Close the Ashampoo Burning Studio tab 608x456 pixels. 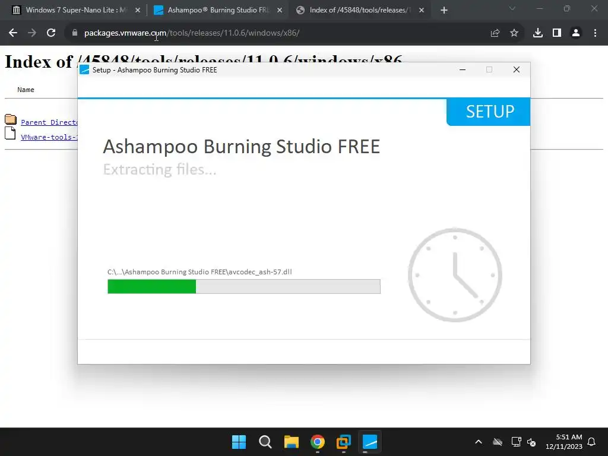pyautogui.click(x=280, y=11)
